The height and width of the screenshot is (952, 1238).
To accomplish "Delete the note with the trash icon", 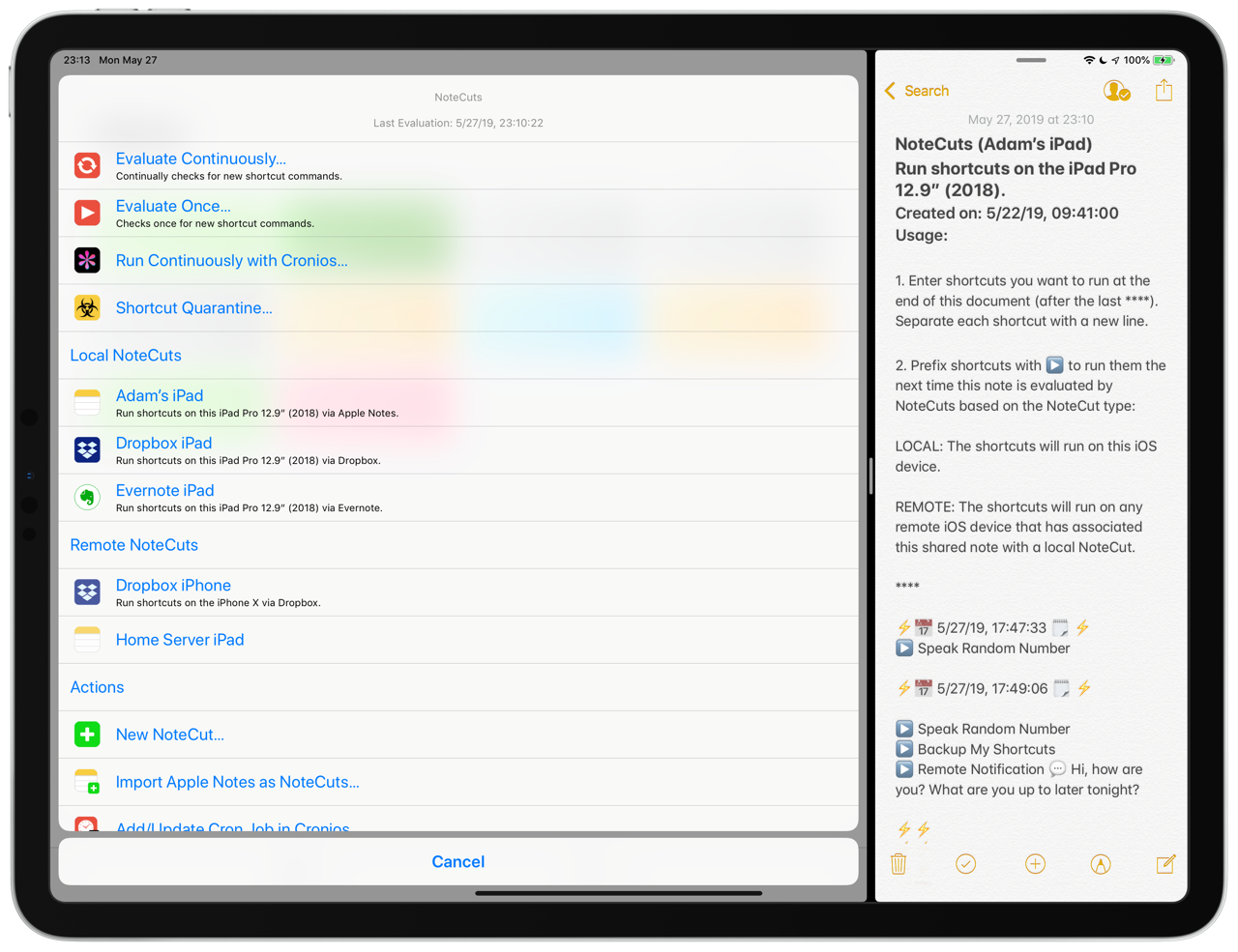I will click(899, 864).
